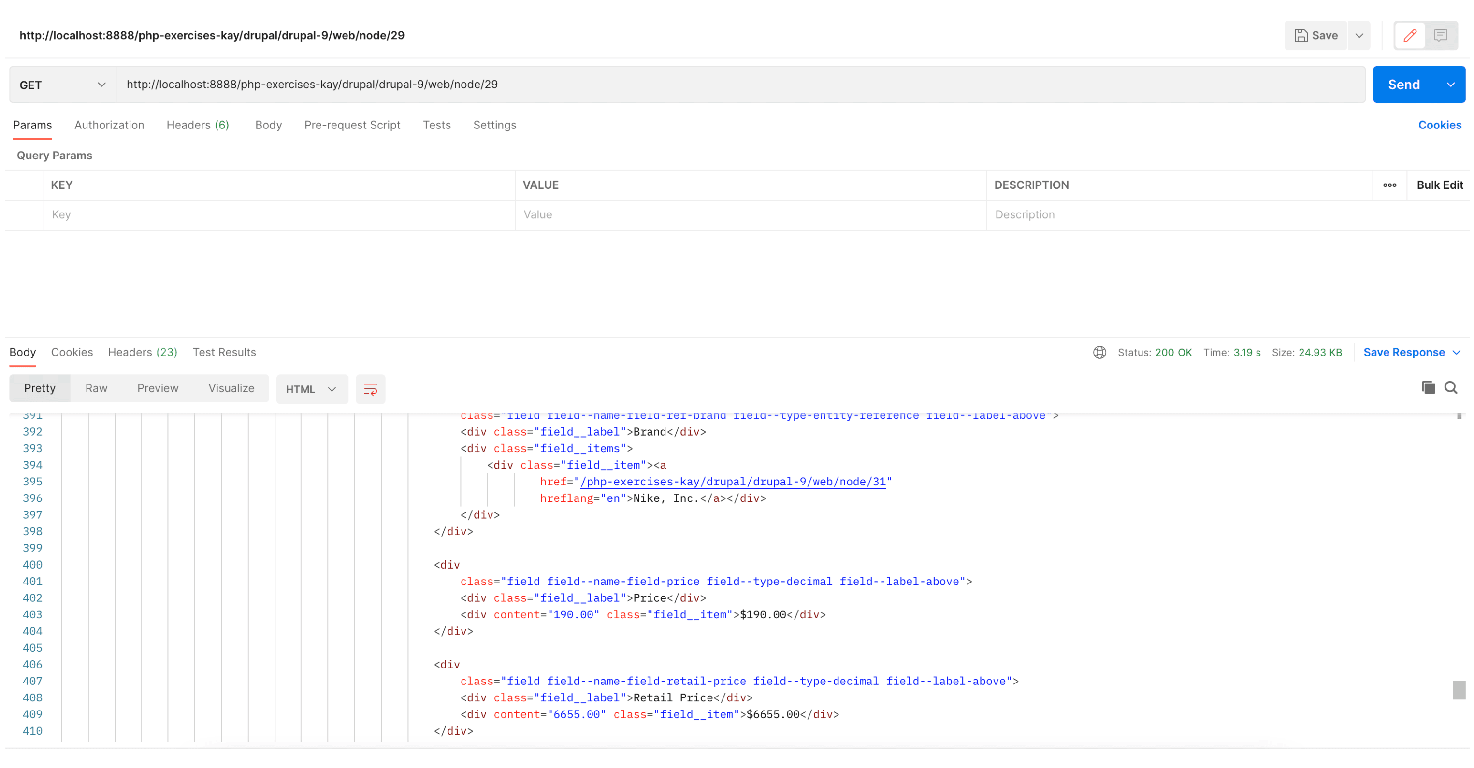Click the Retail Price label line 408

coord(607,697)
